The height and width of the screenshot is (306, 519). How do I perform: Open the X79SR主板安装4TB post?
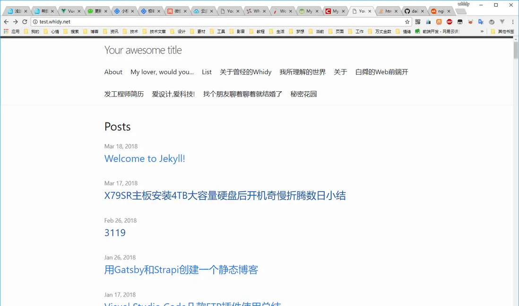pyautogui.click(x=225, y=196)
